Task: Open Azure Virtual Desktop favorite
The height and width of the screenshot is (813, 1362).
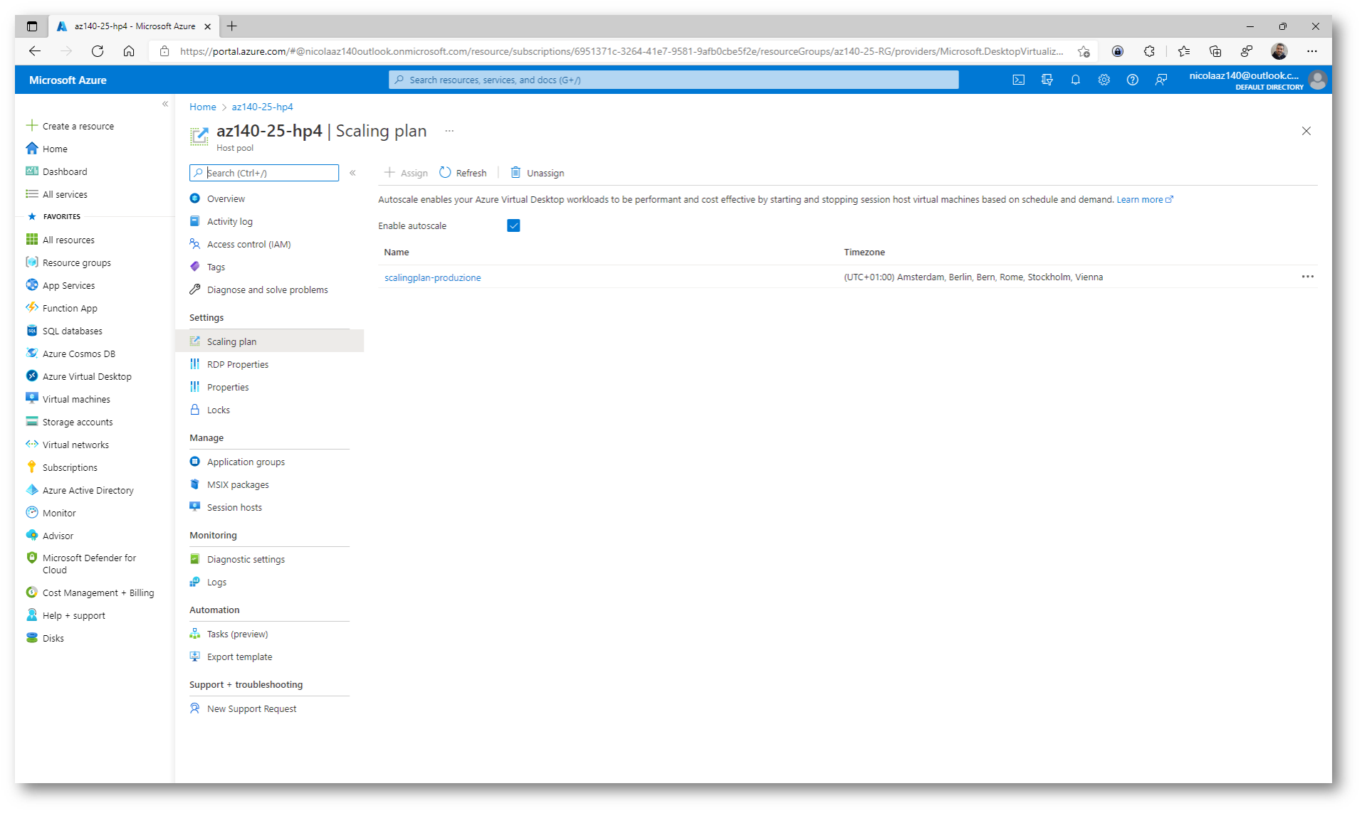Action: (87, 376)
